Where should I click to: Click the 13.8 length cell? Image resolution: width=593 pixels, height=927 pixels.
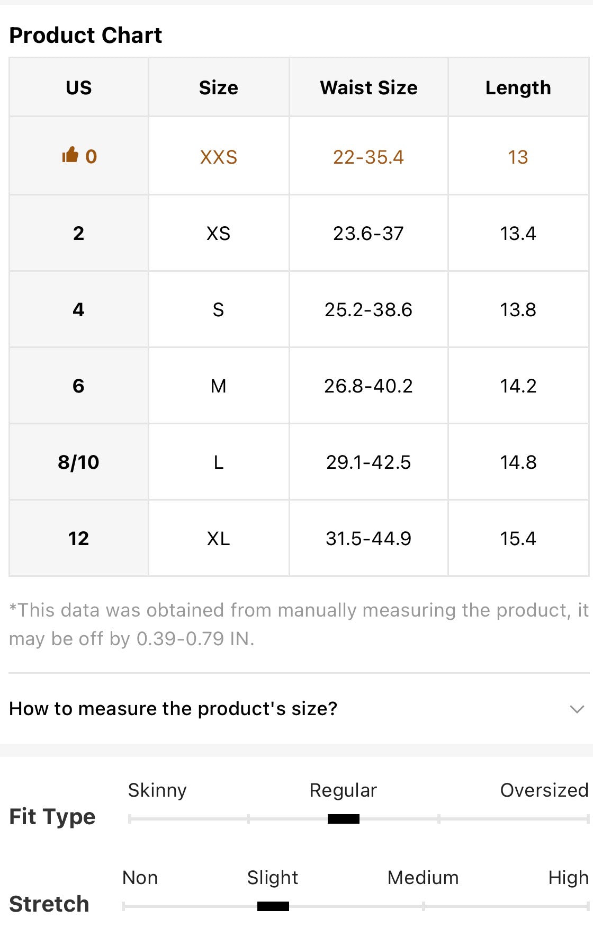pos(518,309)
